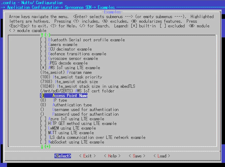Click the Load button
Image resolution: width=225 pixels, height=167 pixels.
162,156
